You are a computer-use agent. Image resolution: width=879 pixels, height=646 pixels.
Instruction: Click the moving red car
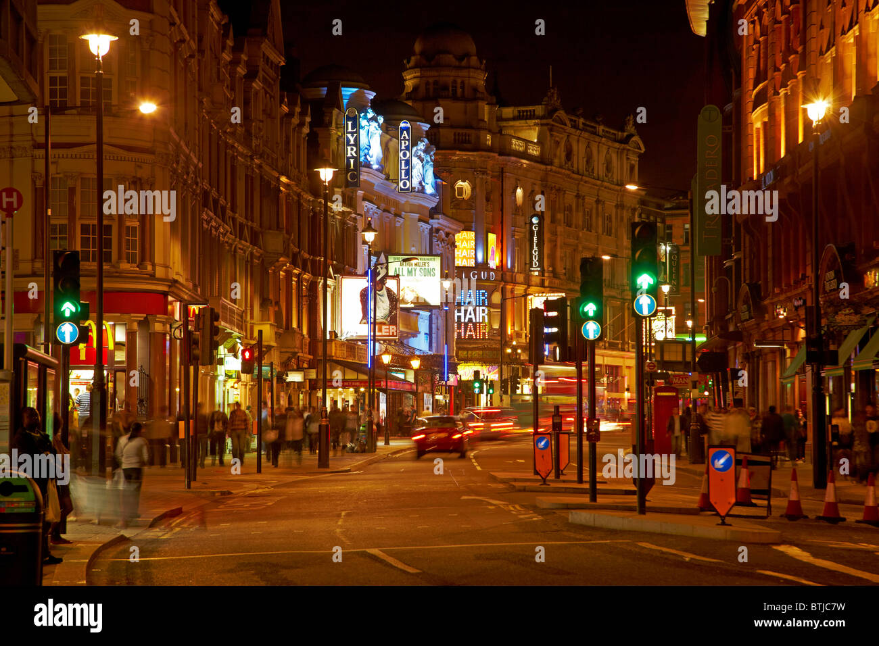tap(441, 436)
